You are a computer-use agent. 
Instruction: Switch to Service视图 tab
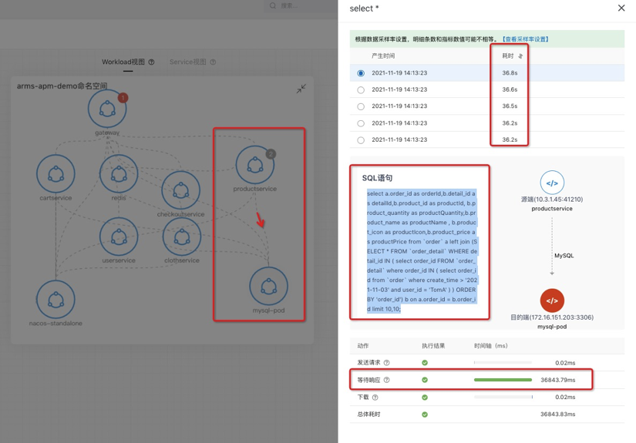pyautogui.click(x=188, y=62)
